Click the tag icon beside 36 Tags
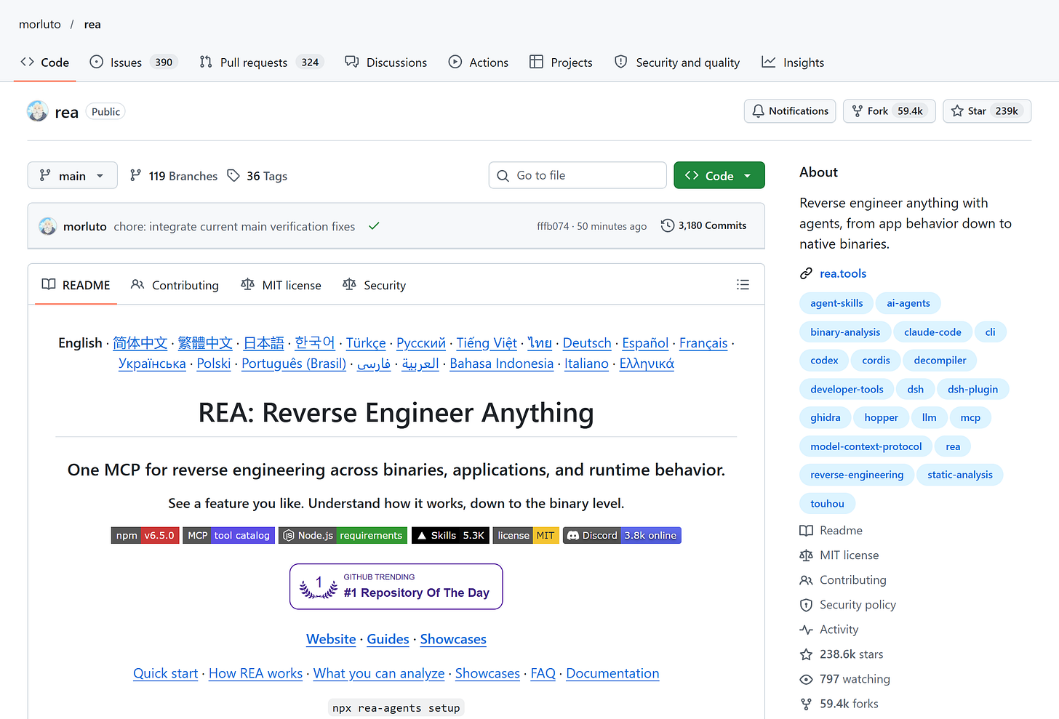The height and width of the screenshot is (719, 1059). [233, 175]
